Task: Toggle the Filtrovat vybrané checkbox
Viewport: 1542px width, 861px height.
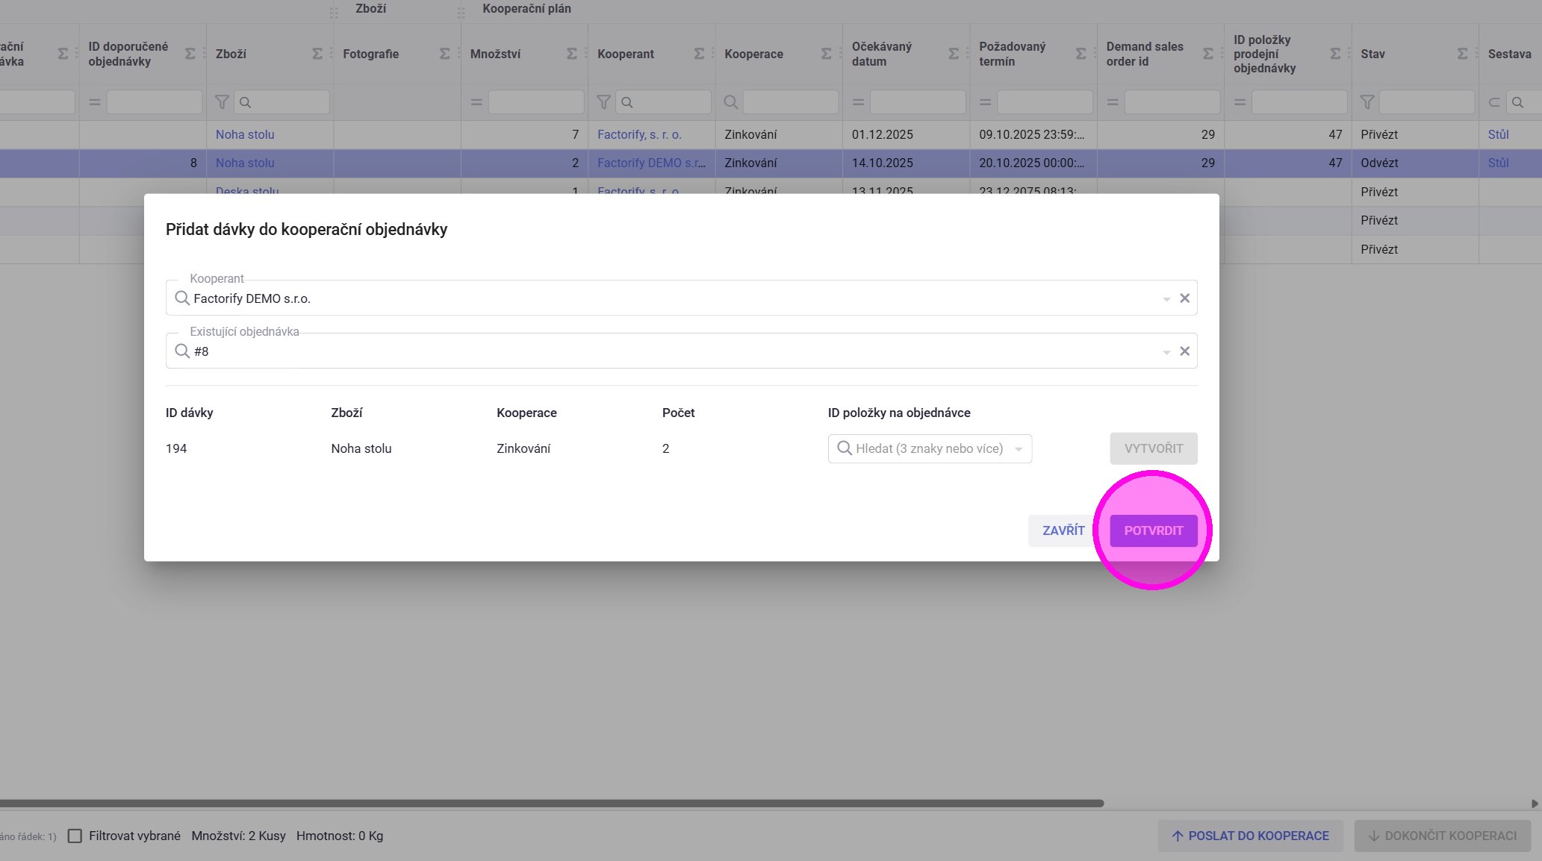Action: [x=75, y=836]
